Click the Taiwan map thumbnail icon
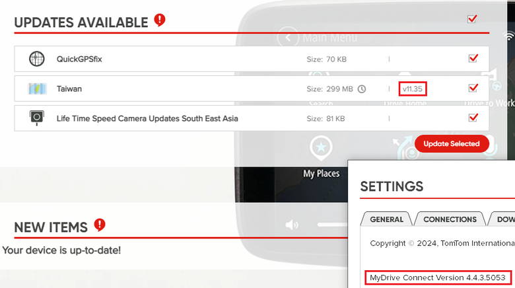This screenshot has height=288, width=515. 37,89
